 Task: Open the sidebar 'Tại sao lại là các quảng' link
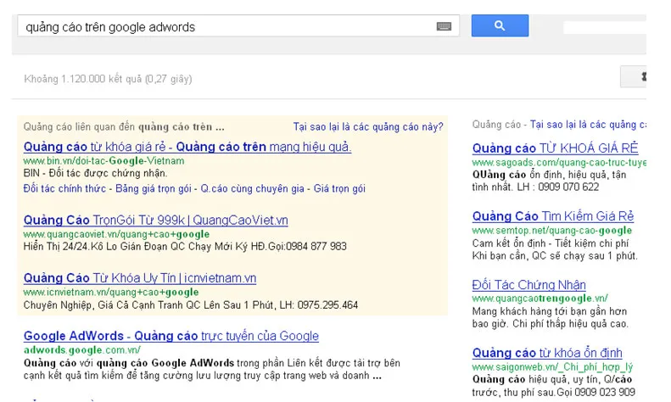point(588,125)
